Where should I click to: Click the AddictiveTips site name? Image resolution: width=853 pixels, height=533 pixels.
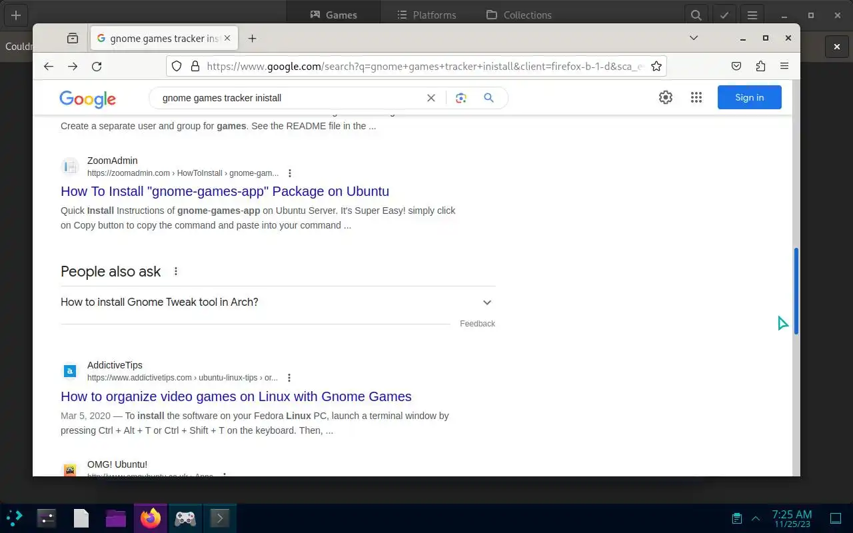115,365
